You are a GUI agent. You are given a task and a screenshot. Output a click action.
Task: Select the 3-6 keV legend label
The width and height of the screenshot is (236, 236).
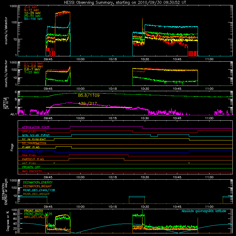tap(31, 7)
